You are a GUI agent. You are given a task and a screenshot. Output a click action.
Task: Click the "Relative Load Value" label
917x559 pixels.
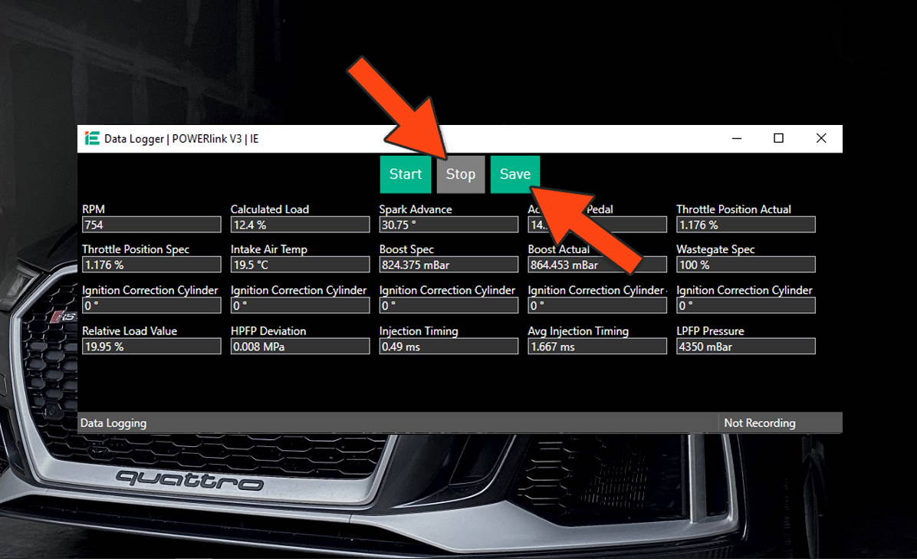coord(130,331)
